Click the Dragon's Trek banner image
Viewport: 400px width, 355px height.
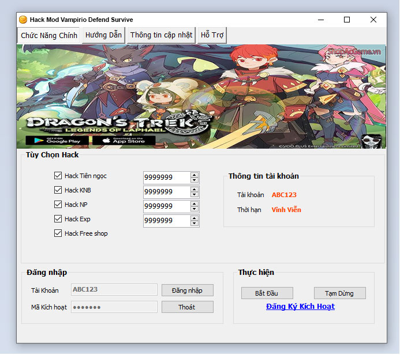[201, 96]
